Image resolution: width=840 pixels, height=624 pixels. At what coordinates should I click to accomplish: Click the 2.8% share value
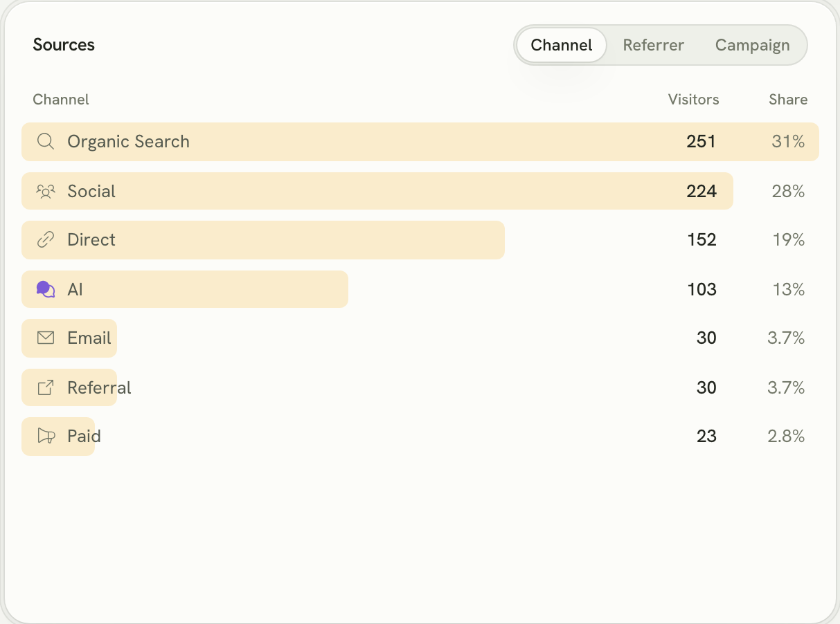click(x=786, y=437)
